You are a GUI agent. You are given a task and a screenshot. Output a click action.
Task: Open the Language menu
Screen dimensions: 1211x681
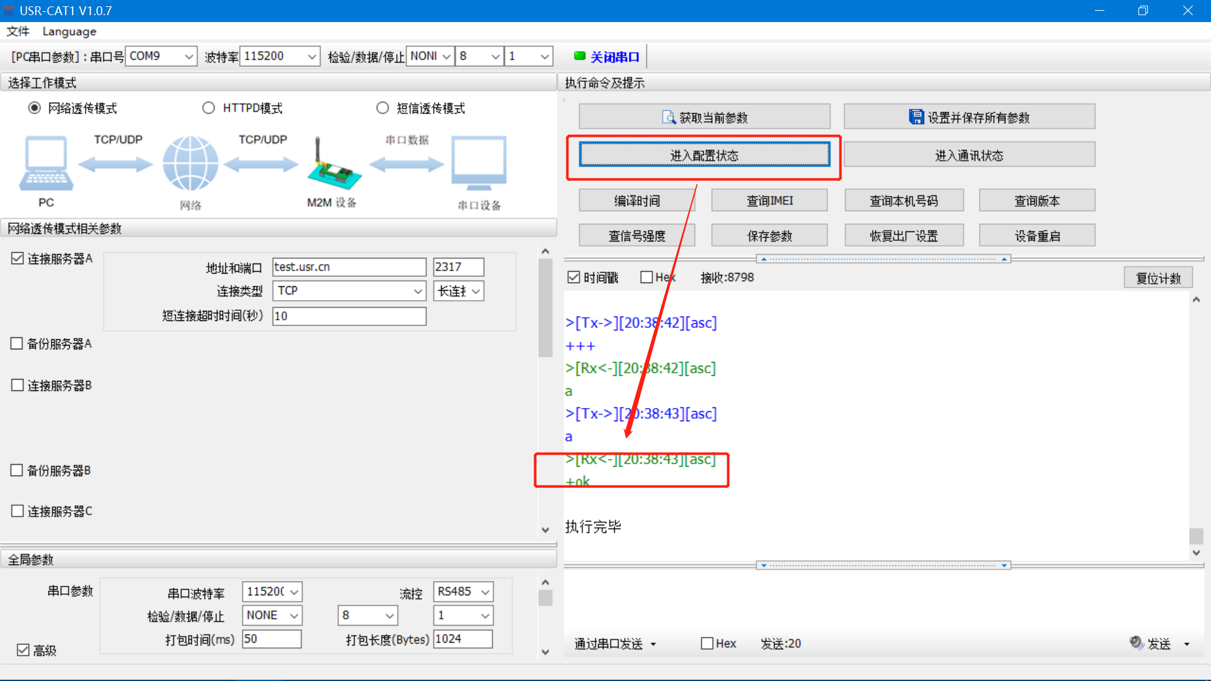(x=69, y=32)
